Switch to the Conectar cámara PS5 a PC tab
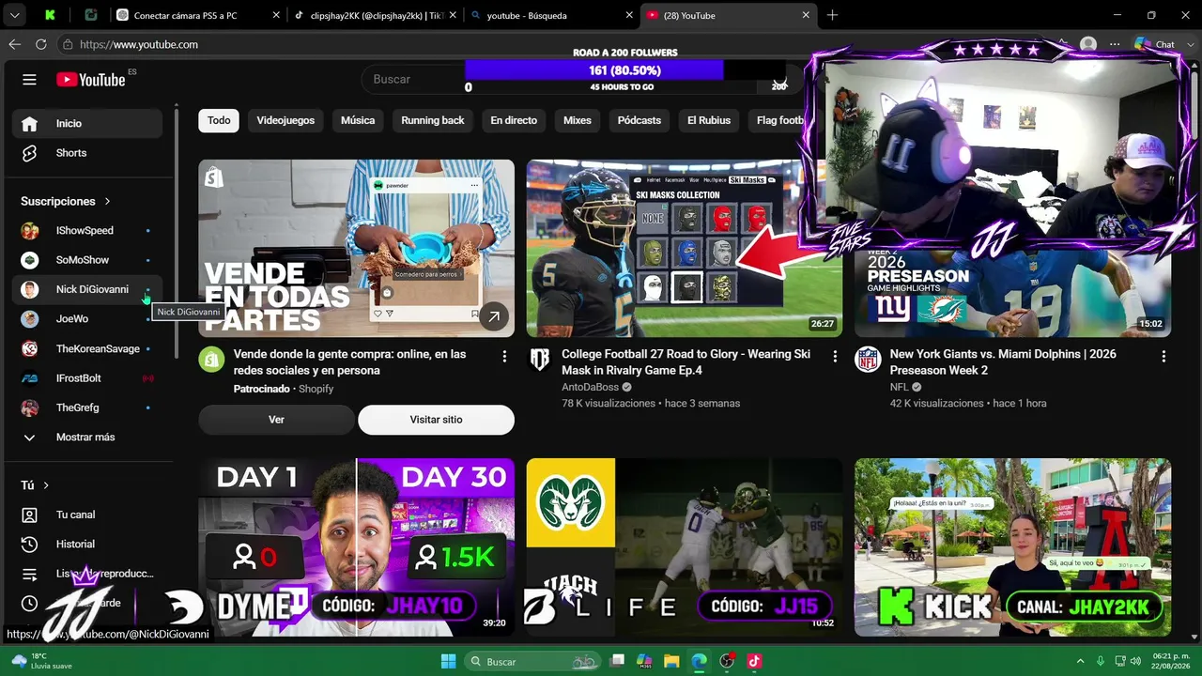 [198, 15]
